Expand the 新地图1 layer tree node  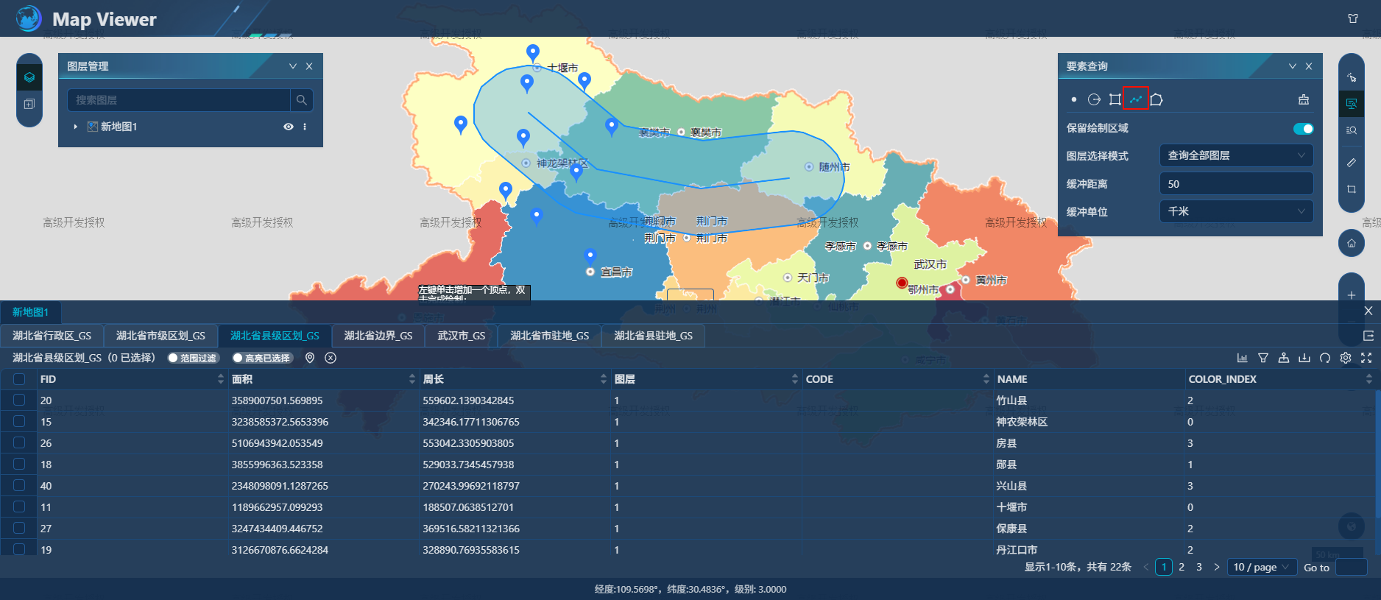75,127
